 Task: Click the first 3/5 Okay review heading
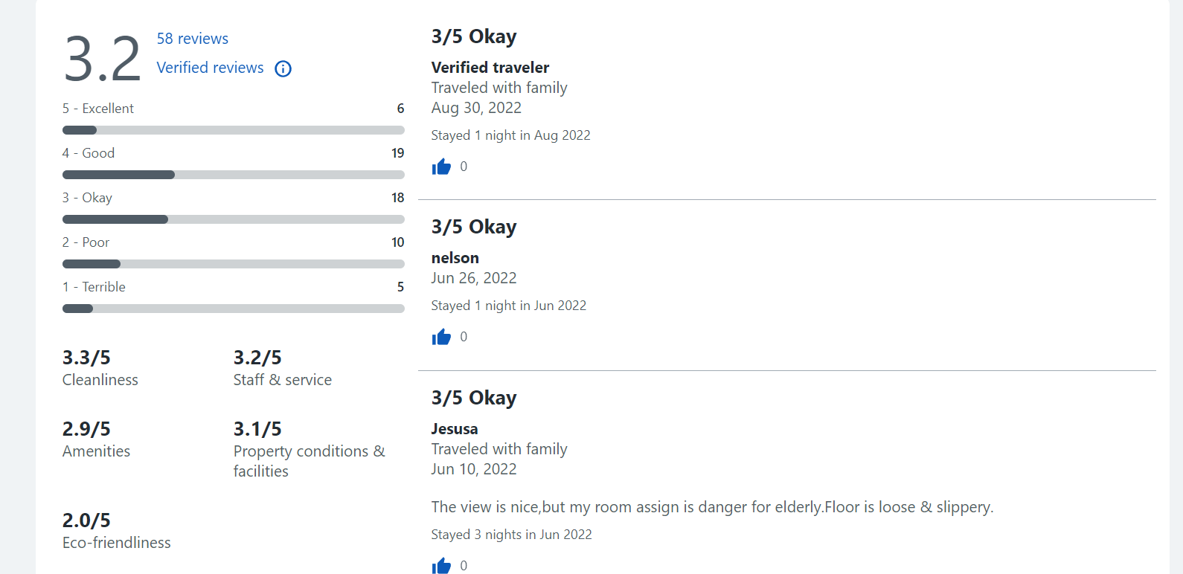474,36
